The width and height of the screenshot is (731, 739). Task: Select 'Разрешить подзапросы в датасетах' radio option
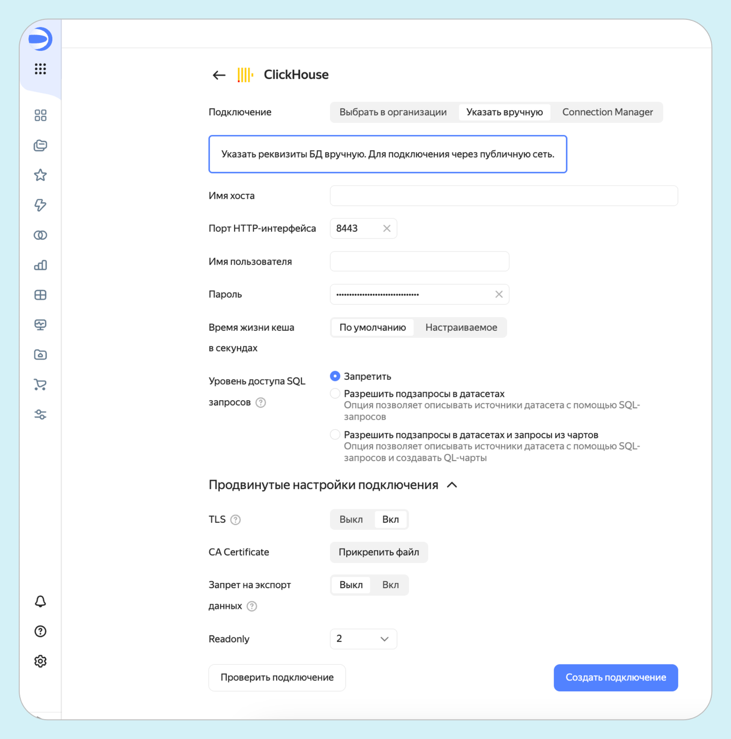click(335, 394)
